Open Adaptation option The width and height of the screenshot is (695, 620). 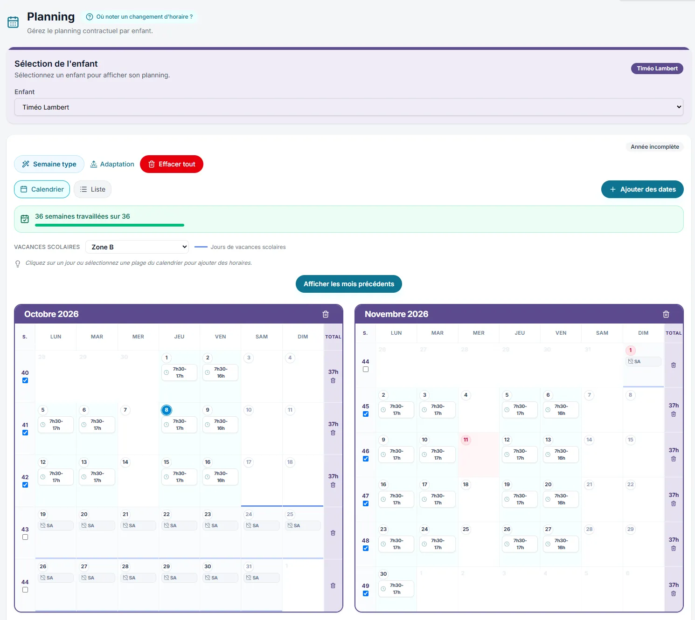[112, 164]
